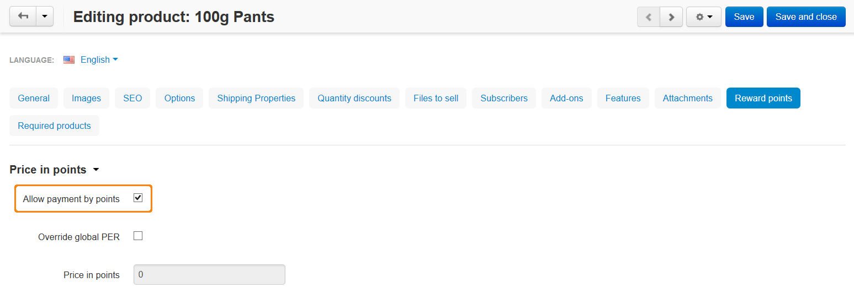Open the Required products tab
The image size is (854, 304).
click(54, 126)
